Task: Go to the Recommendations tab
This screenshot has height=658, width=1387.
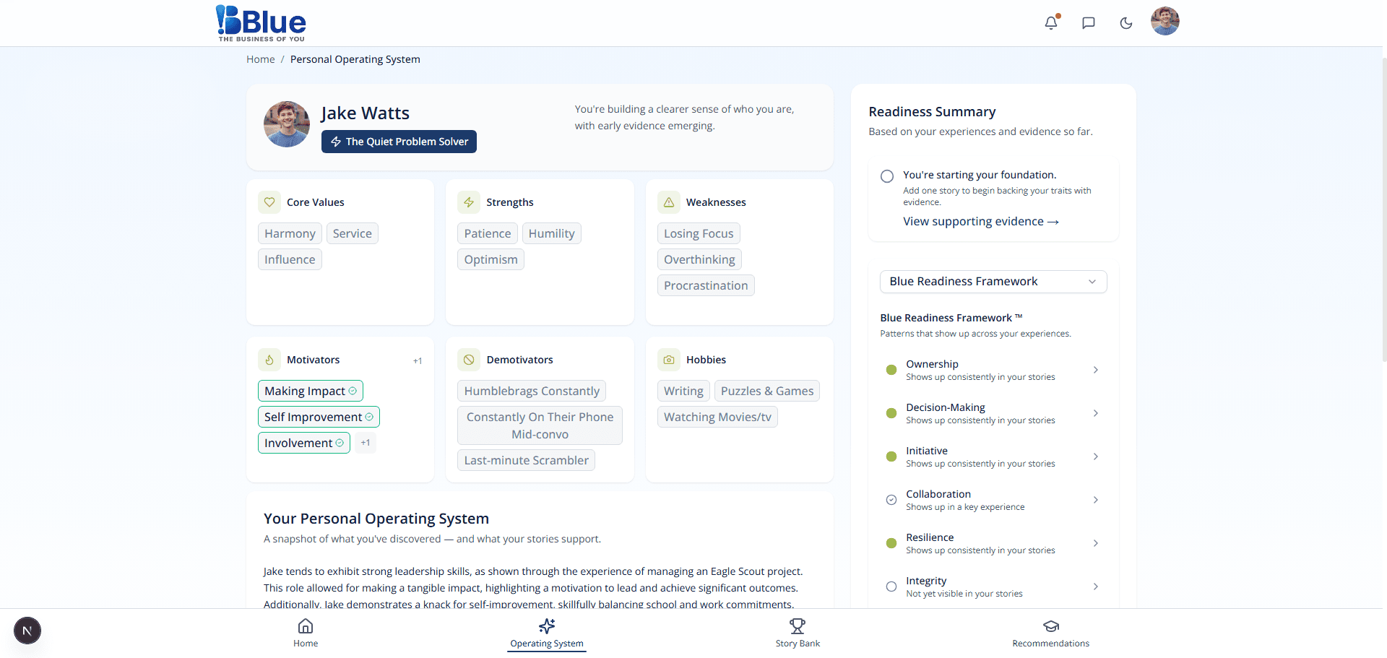Action: [1050, 632]
